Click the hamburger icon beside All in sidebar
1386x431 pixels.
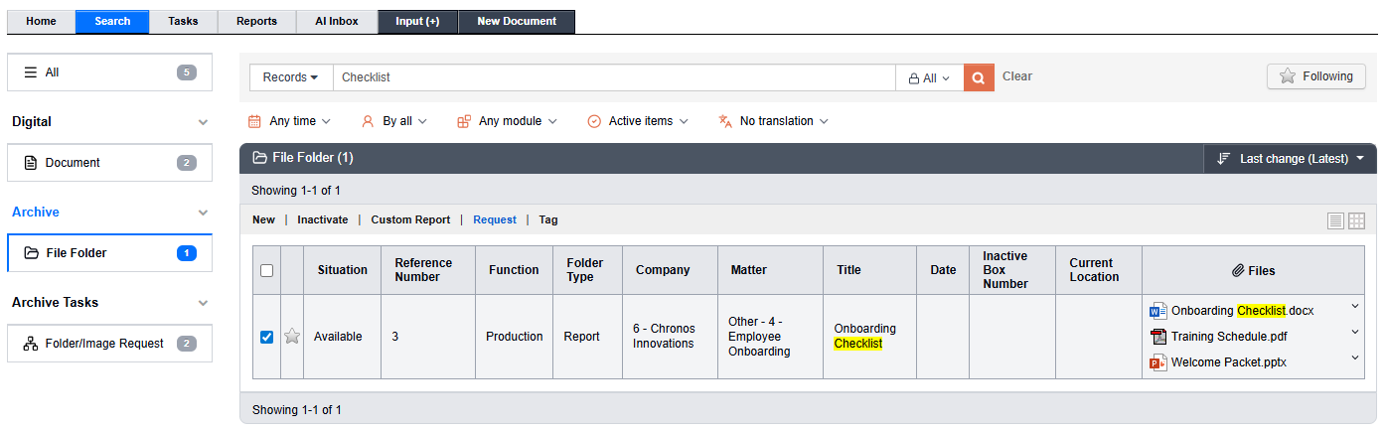tap(30, 72)
